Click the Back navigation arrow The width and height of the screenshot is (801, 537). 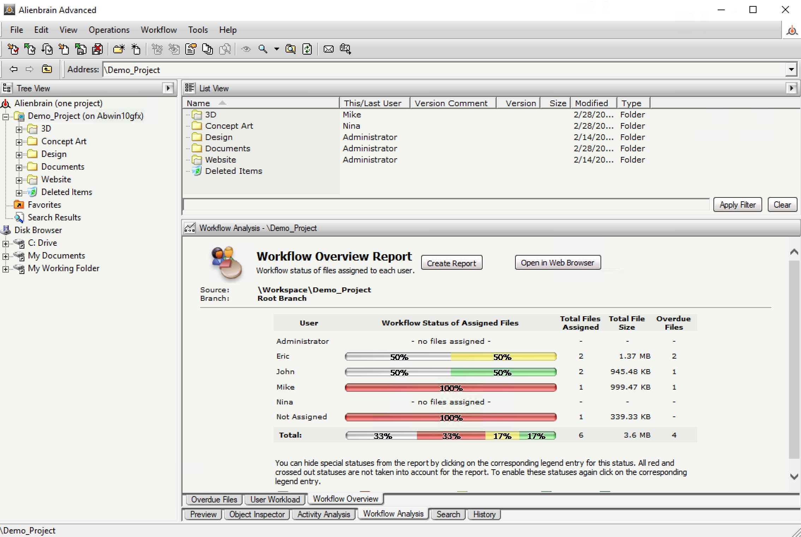[x=13, y=69]
